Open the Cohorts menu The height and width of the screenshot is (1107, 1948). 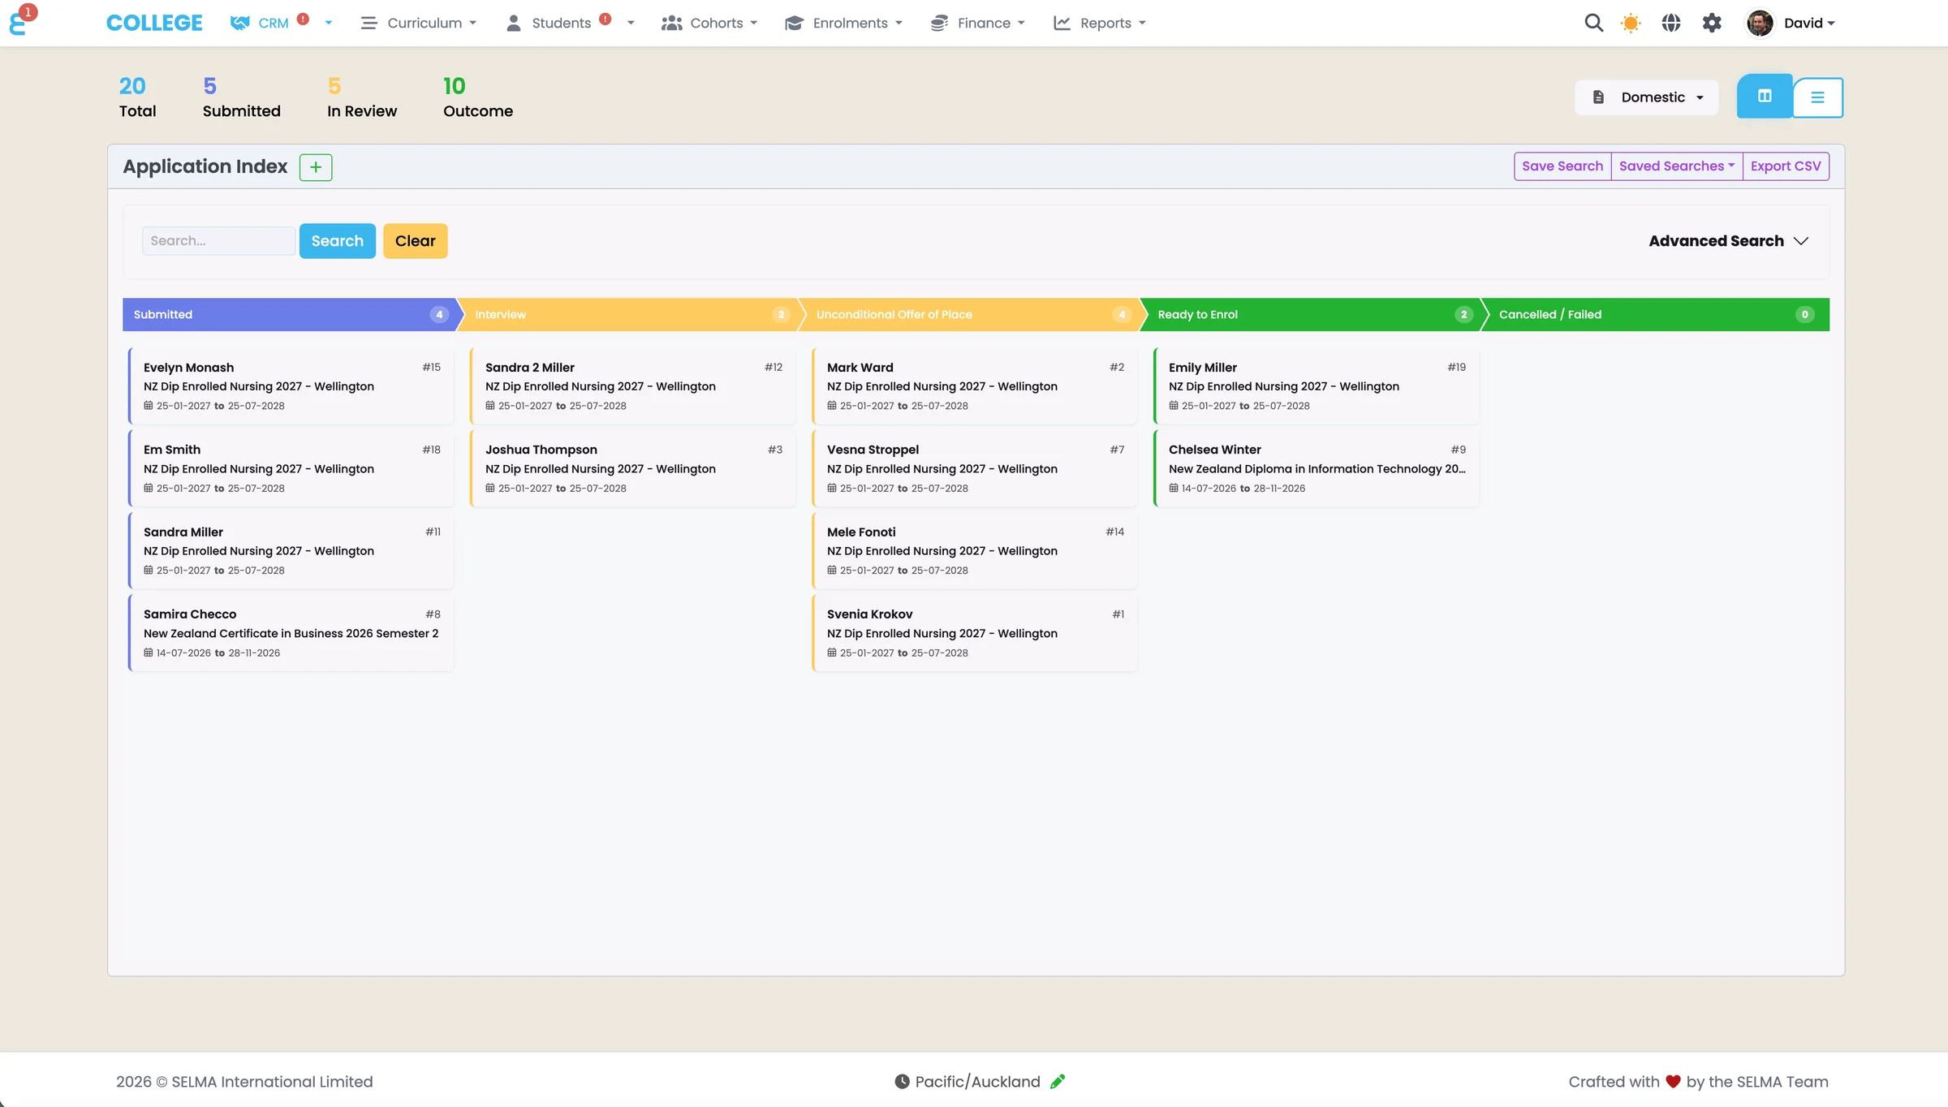709,23
